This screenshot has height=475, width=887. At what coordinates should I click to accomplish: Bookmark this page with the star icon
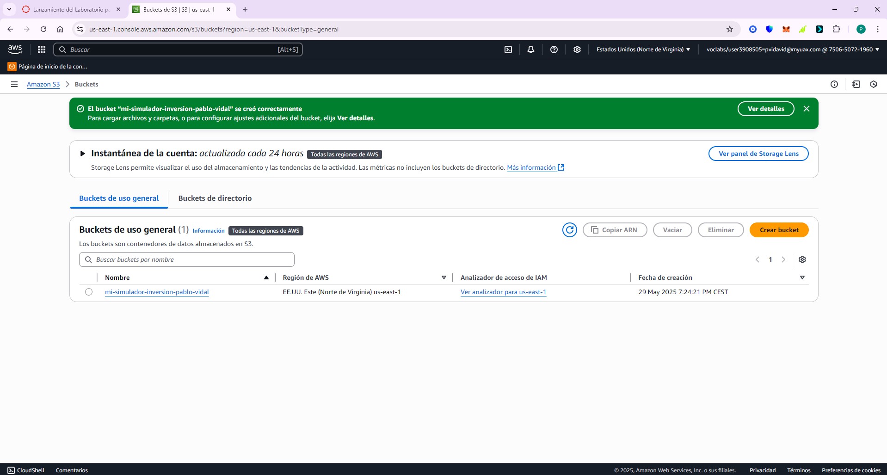click(x=730, y=29)
